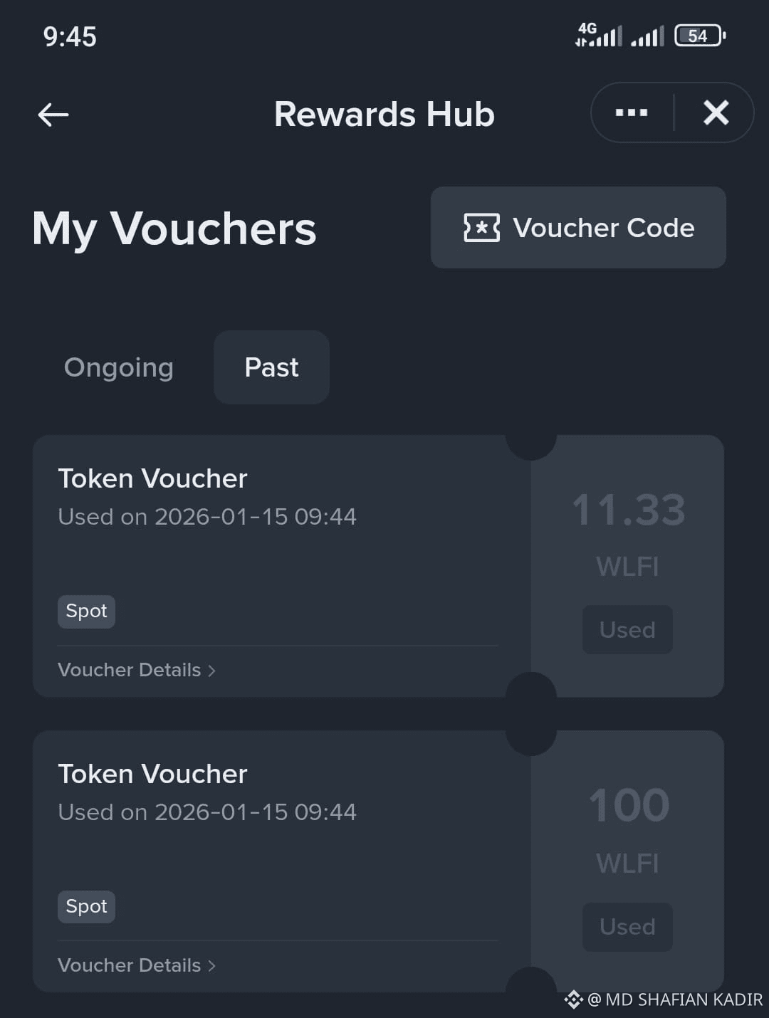
Task: Tap the second signal bars icon
Action: pos(647,36)
